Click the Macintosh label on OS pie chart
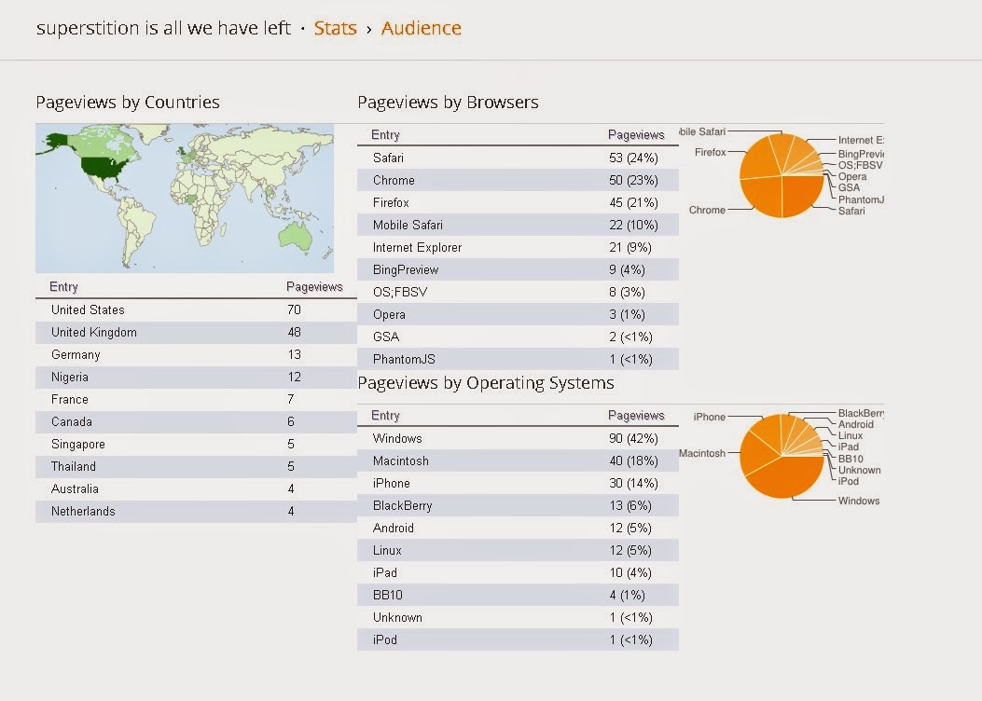Image resolution: width=982 pixels, height=701 pixels. [702, 453]
